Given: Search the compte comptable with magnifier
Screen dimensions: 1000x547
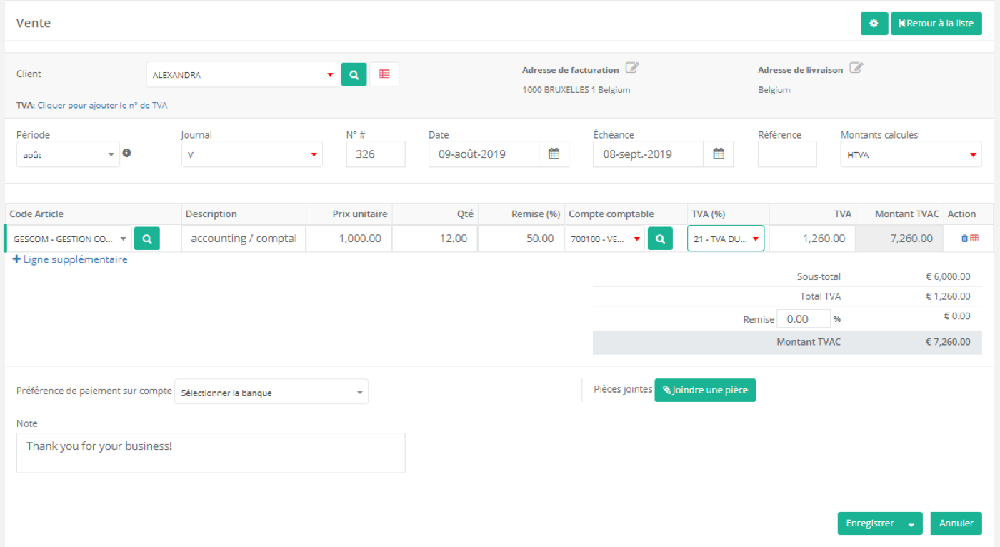Looking at the screenshot, I should pyautogui.click(x=661, y=239).
